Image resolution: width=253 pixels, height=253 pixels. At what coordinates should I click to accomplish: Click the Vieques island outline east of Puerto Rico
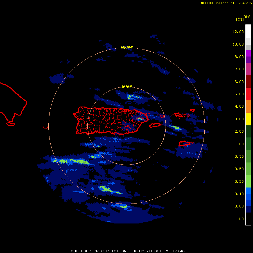click(x=155, y=125)
